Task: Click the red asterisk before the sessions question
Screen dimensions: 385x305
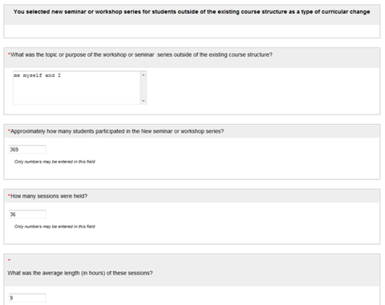Action: click(x=9, y=195)
